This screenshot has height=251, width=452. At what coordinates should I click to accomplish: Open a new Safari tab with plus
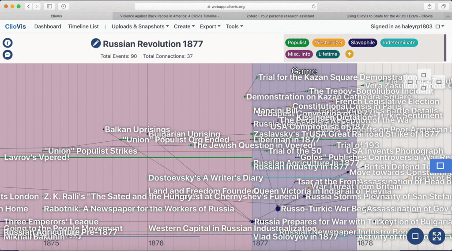tap(448, 16)
